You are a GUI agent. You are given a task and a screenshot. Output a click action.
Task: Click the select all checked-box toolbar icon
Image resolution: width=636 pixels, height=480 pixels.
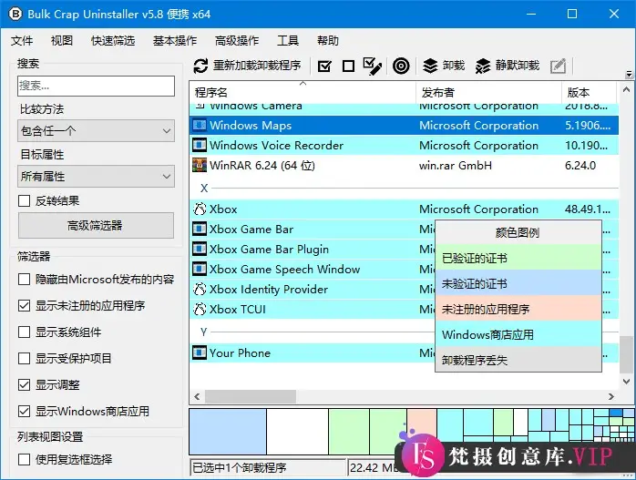point(324,66)
